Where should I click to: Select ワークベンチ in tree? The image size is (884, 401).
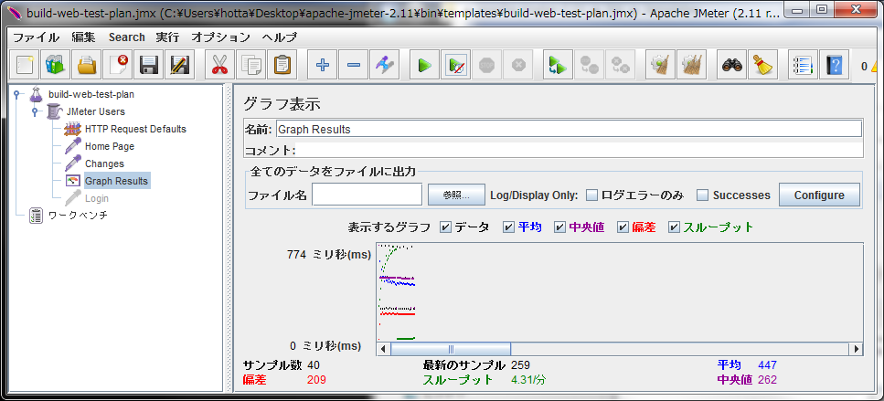tap(77, 216)
